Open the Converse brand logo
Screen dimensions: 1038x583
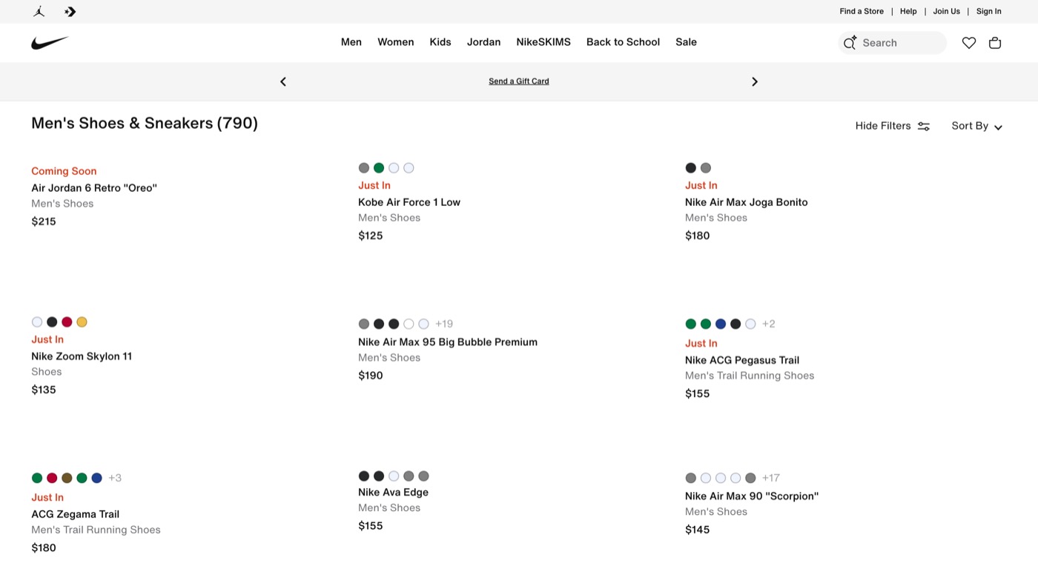point(70,11)
